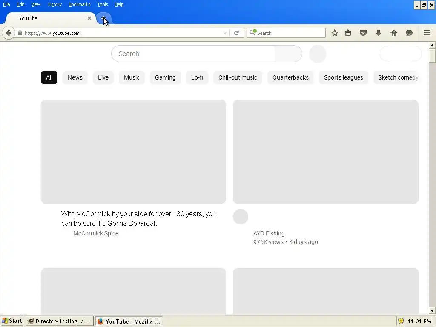Show bookmarks list icon in toolbar

(x=348, y=33)
